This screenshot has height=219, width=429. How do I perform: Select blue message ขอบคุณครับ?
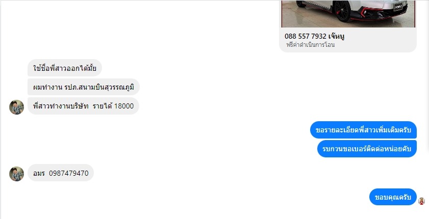click(393, 197)
